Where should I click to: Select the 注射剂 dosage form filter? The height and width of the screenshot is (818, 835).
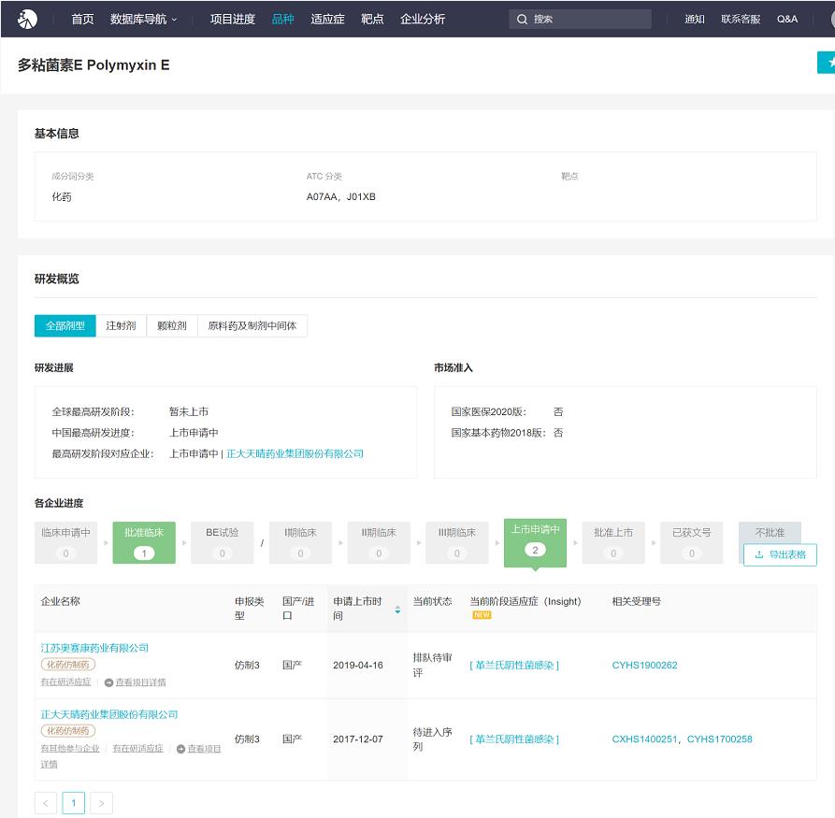coord(121,325)
